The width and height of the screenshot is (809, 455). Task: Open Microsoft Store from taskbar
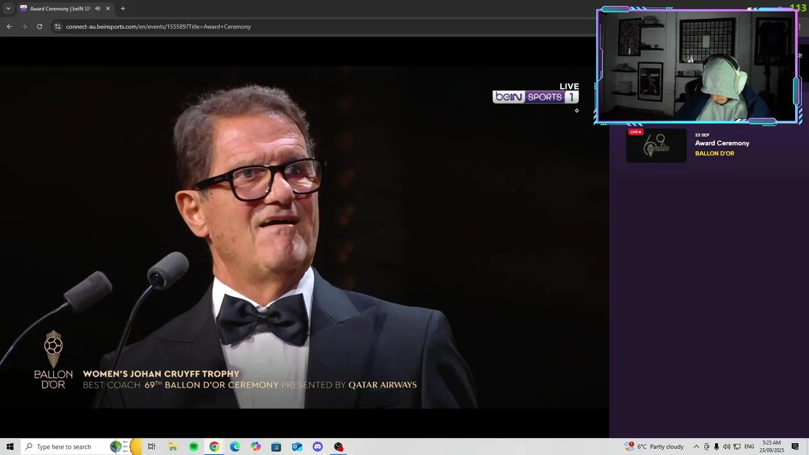point(276,447)
